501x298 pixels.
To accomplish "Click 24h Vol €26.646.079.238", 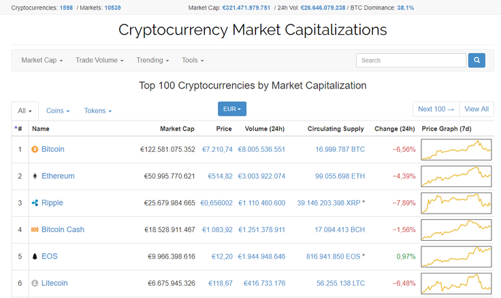I will (x=323, y=7).
